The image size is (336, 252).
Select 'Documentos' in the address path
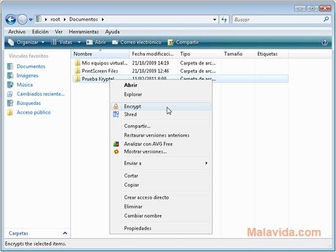[83, 20]
